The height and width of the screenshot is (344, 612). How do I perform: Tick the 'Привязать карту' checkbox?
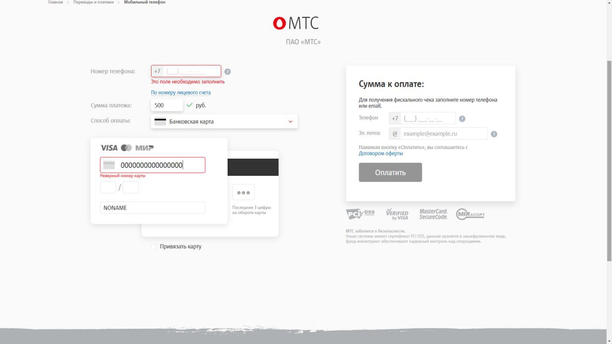[x=153, y=247]
